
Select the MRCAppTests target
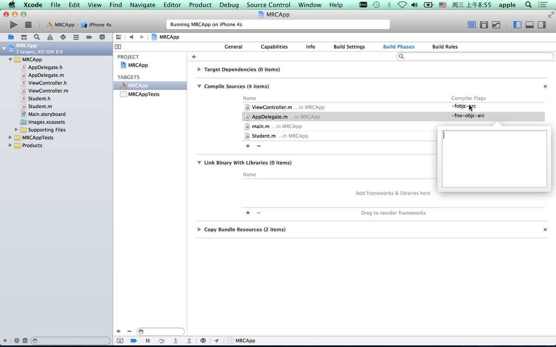coord(143,94)
